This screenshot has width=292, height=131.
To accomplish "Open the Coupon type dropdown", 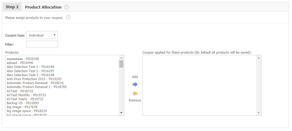I will pyautogui.click(x=42, y=35).
